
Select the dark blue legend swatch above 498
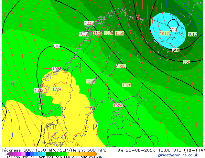[27, 154]
